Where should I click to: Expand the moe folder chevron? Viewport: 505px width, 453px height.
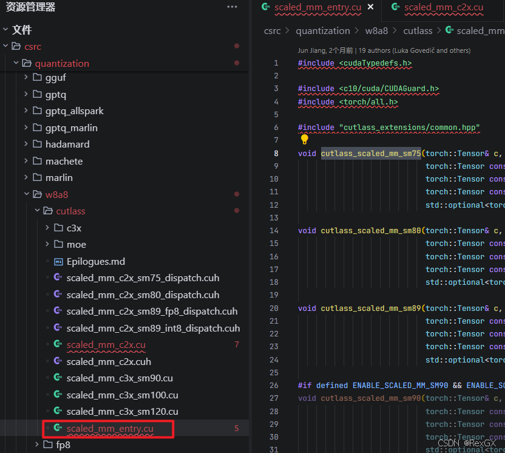click(48, 244)
